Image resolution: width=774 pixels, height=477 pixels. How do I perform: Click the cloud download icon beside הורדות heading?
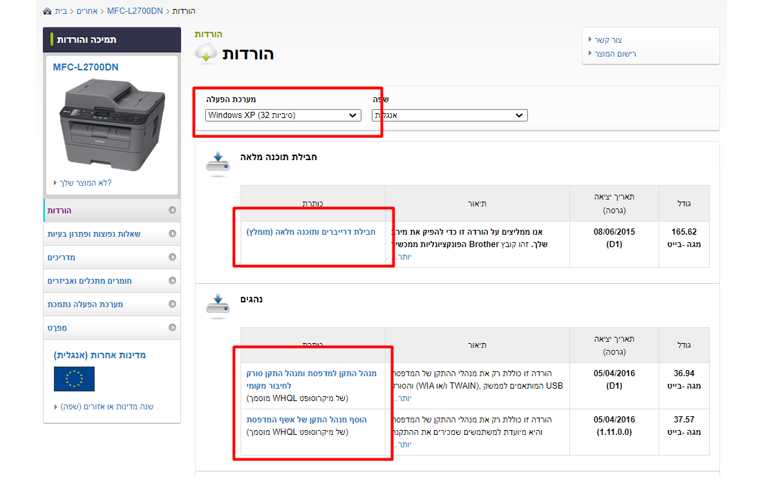tap(206, 53)
